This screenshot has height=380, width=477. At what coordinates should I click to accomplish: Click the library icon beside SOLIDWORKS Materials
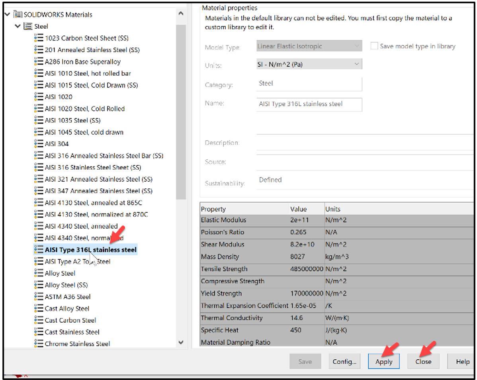18,14
